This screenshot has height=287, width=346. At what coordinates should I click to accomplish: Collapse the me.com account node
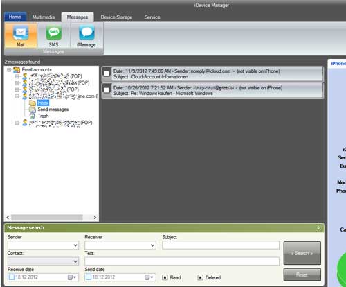(x=17, y=96)
